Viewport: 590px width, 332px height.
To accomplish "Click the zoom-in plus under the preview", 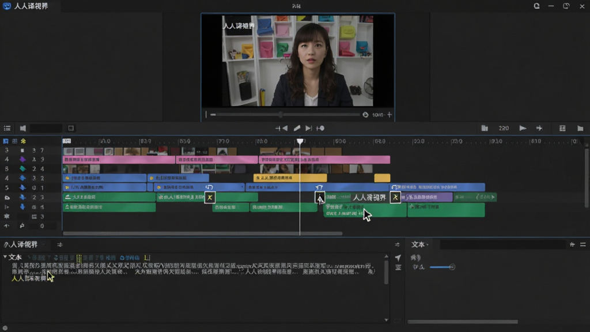I will click(389, 115).
